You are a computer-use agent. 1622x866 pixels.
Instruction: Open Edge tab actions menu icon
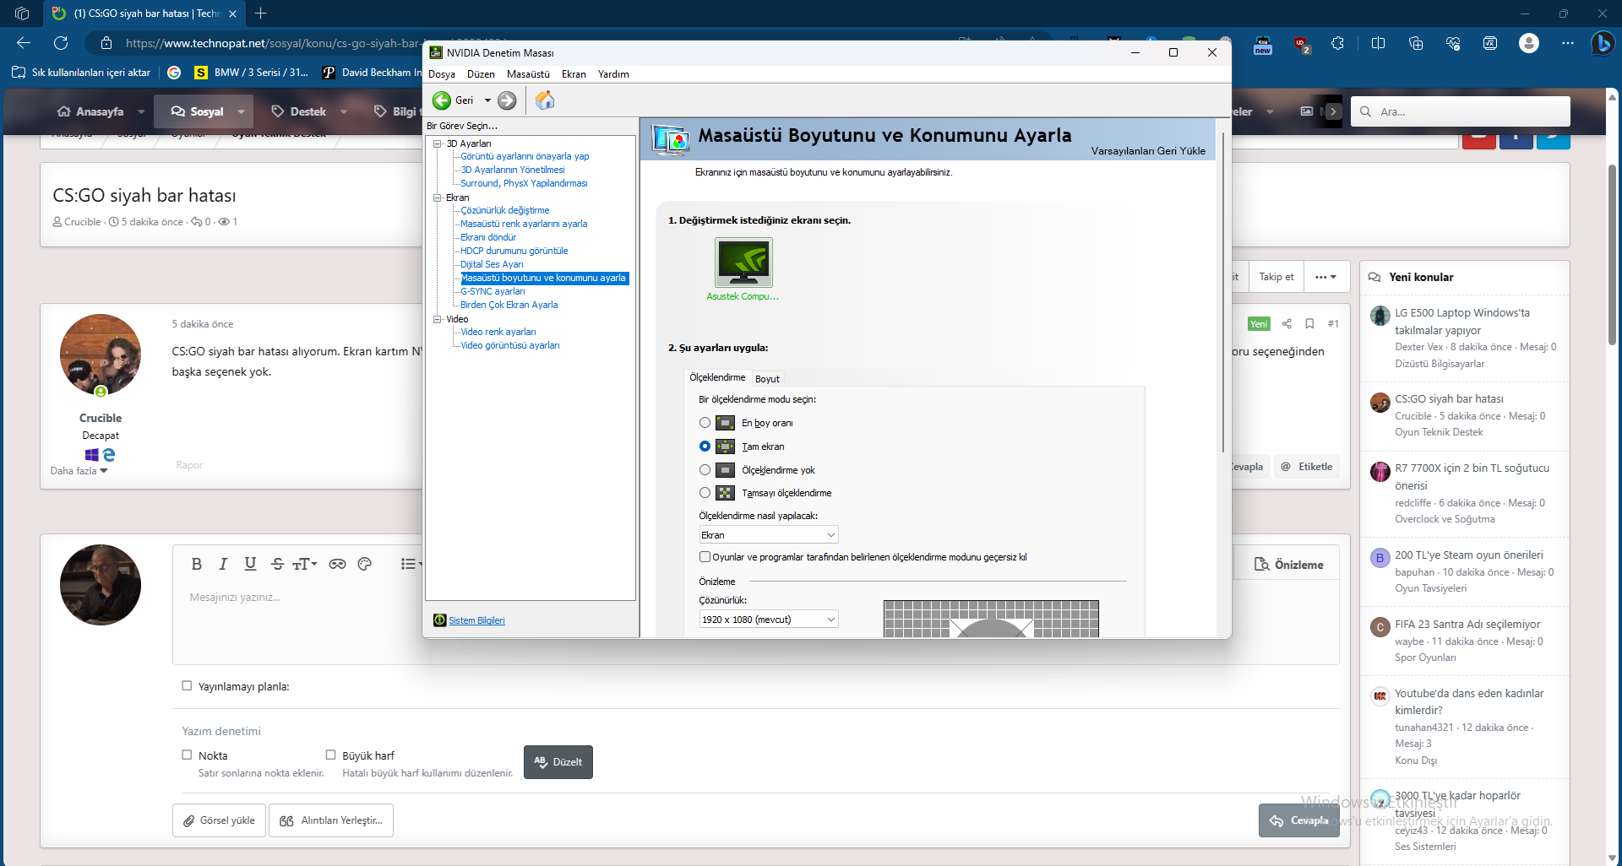coord(22,14)
